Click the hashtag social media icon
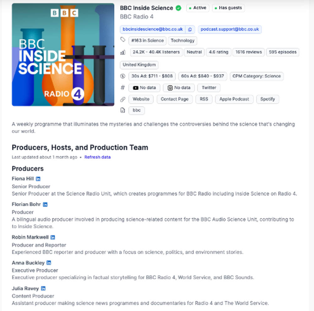 123,87
